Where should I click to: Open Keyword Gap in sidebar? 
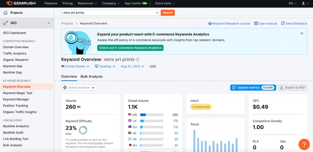pos(13,66)
